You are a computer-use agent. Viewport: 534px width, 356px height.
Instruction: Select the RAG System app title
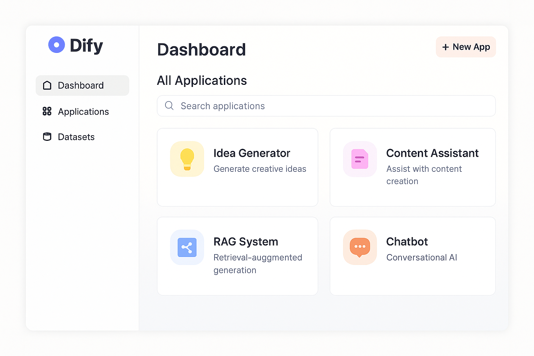[x=245, y=242]
